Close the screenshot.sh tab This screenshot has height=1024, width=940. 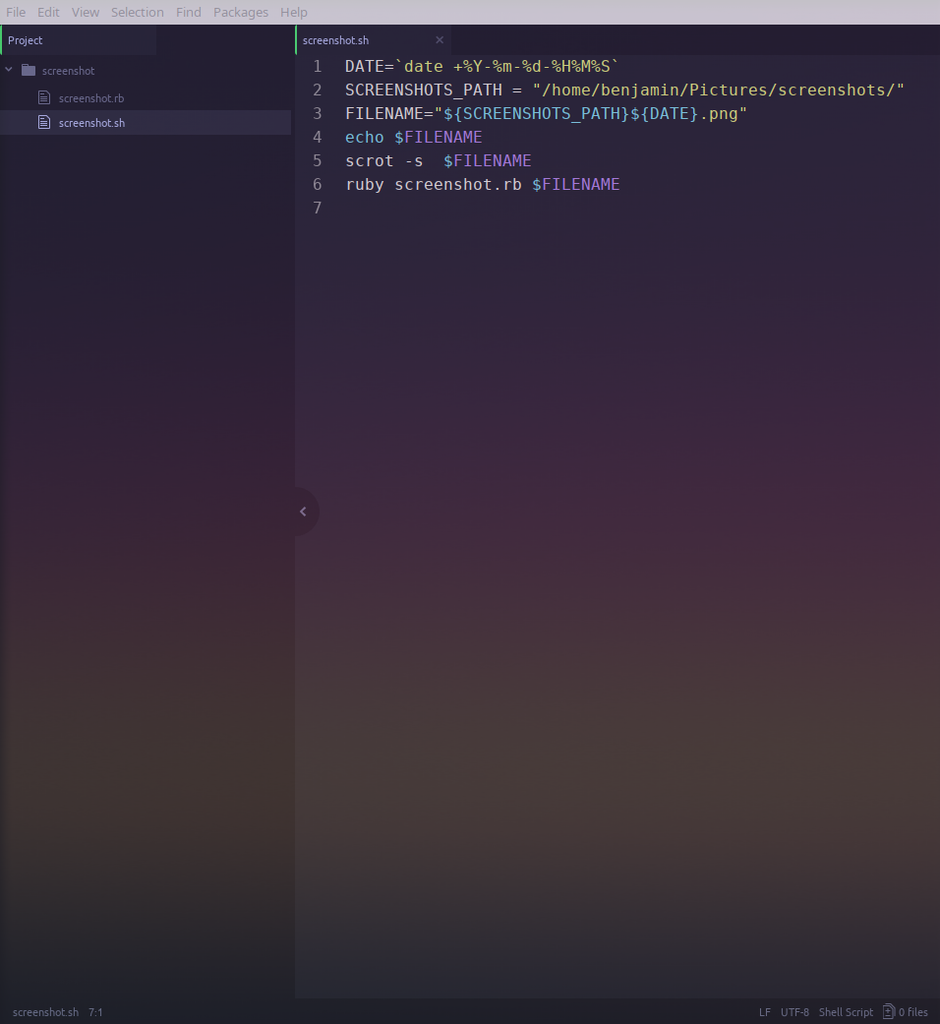(x=440, y=39)
